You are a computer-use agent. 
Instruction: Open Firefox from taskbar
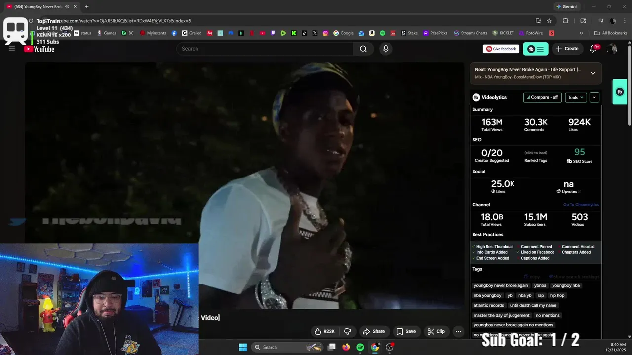point(346,347)
